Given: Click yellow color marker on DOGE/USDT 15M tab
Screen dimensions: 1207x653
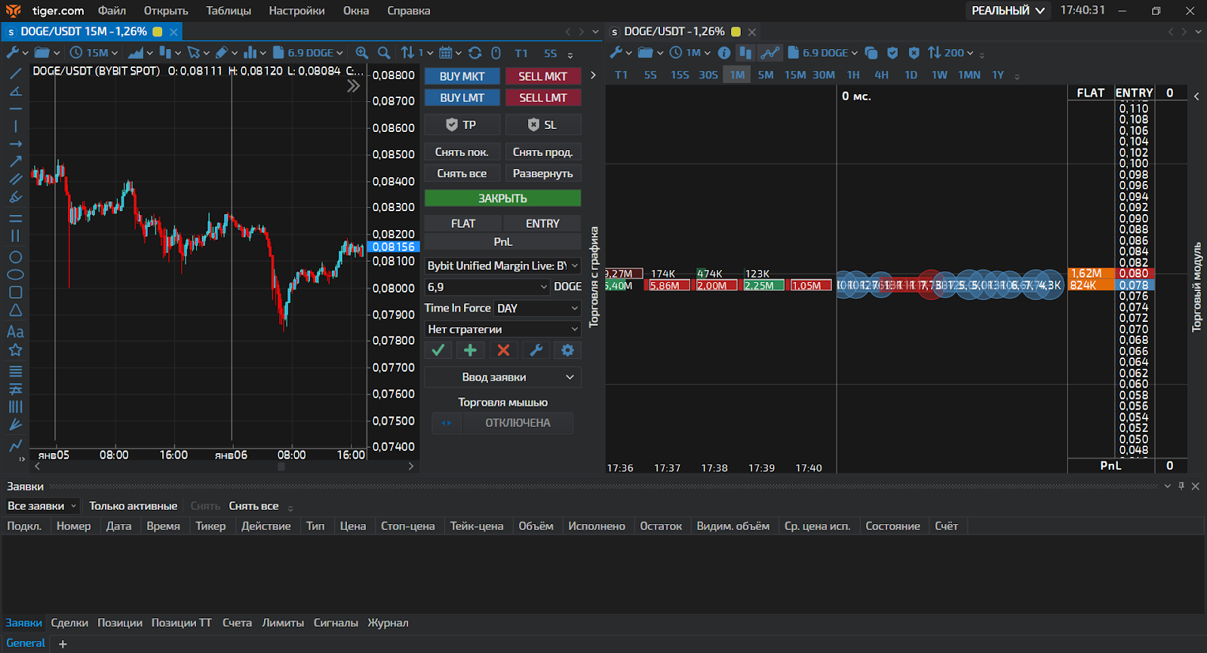Looking at the screenshot, I should (x=158, y=32).
